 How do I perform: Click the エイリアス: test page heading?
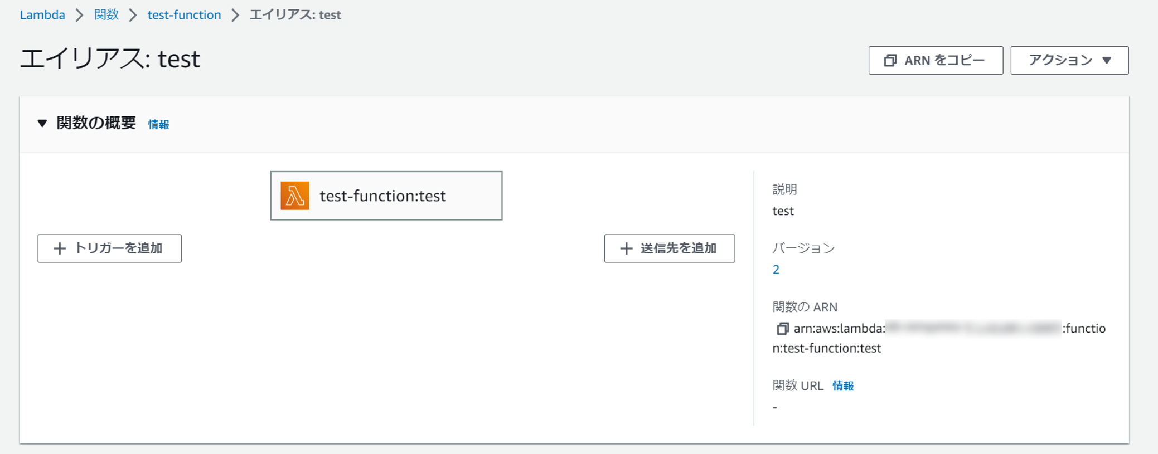110,59
